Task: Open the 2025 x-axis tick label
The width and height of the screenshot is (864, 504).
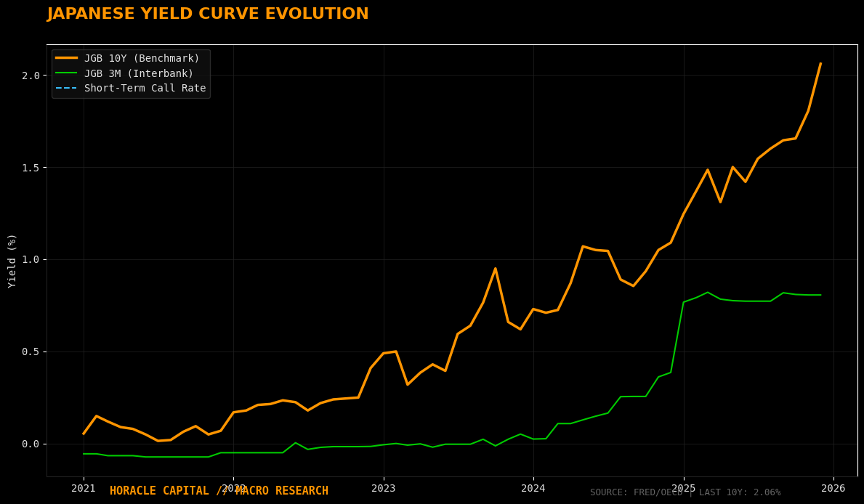Action: [x=682, y=489]
